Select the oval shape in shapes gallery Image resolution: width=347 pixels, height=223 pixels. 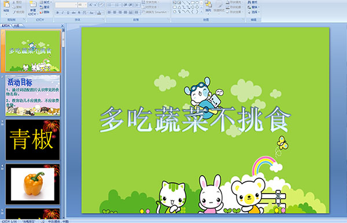pos(197,2)
